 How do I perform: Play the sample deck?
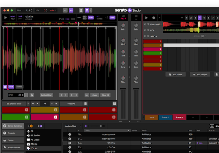coord(5,17)
